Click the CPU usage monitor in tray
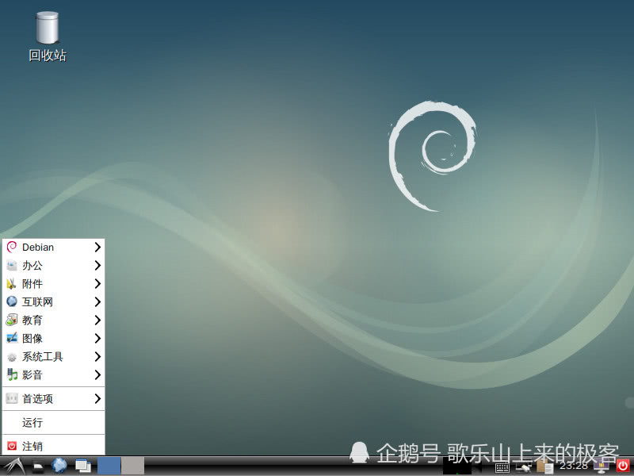Image resolution: width=634 pixels, height=476 pixels. 457,466
